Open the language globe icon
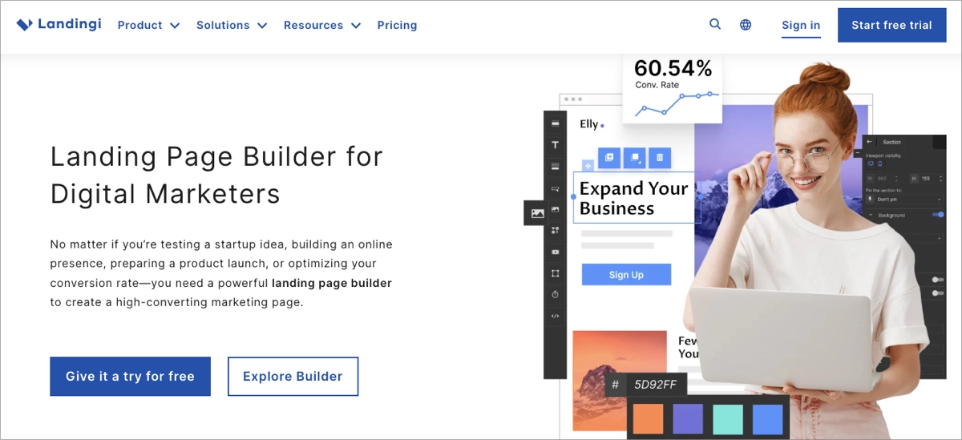This screenshot has width=962, height=440. pos(746,25)
